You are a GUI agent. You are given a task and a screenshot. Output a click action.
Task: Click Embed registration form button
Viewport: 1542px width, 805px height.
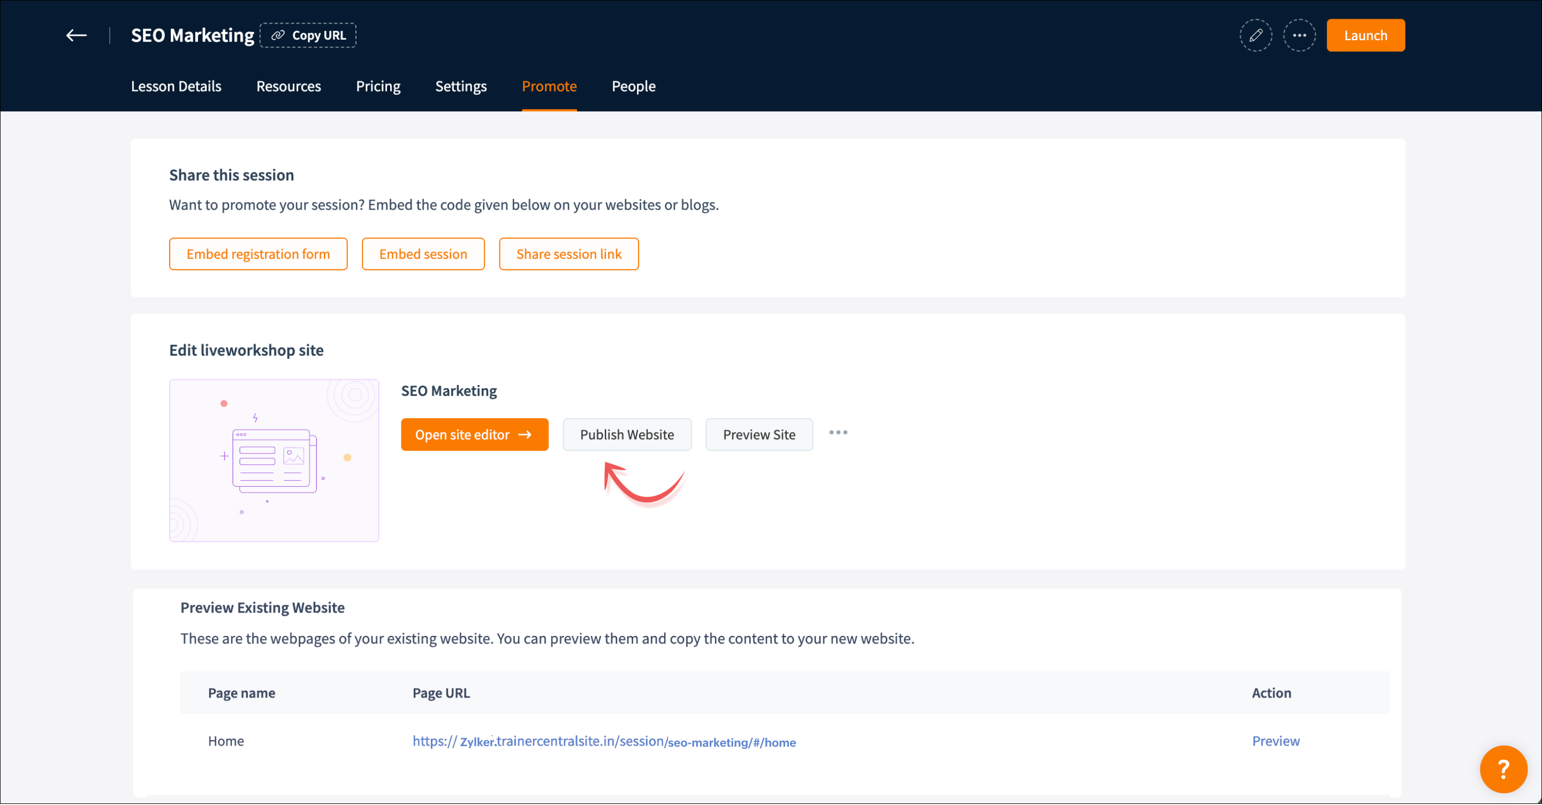258,254
